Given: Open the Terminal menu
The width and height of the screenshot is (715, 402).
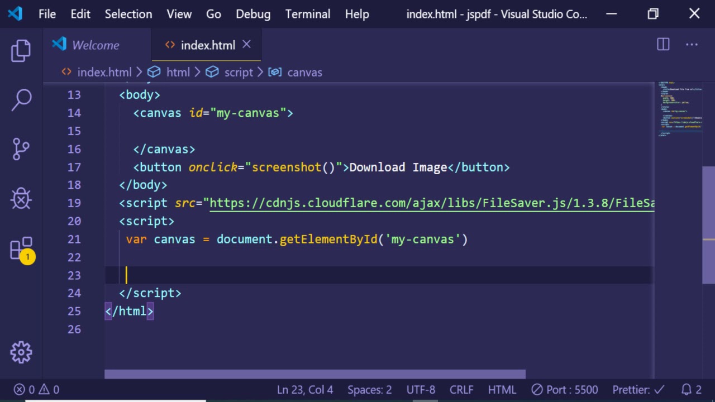Looking at the screenshot, I should [308, 14].
